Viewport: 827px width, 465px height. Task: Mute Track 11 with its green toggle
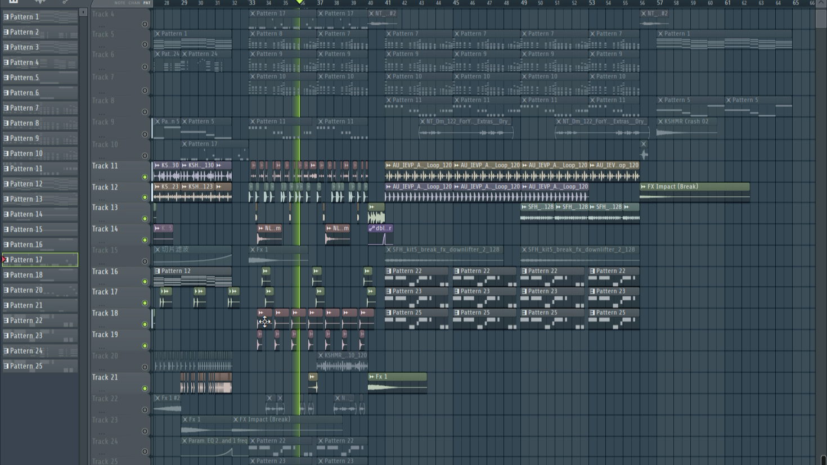point(145,177)
